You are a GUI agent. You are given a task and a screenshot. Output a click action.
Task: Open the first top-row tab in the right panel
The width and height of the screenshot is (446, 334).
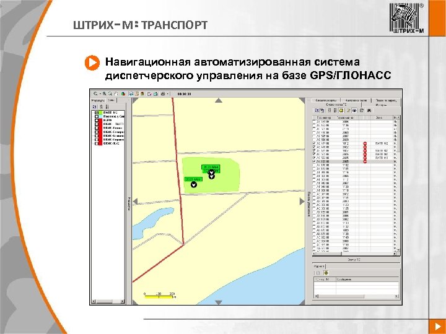pos(326,100)
